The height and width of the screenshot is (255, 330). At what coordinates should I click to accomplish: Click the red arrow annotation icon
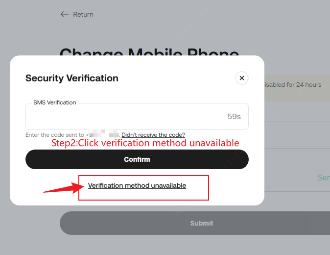click(x=62, y=188)
